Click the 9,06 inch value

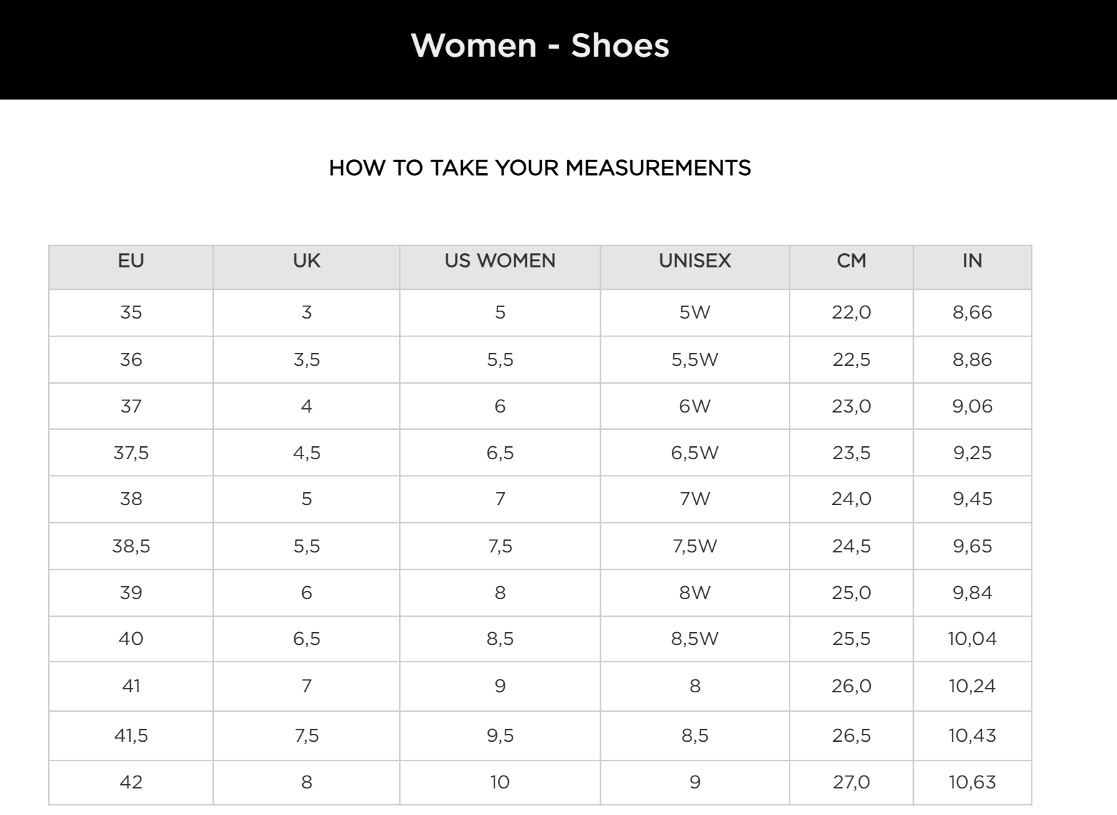click(972, 407)
